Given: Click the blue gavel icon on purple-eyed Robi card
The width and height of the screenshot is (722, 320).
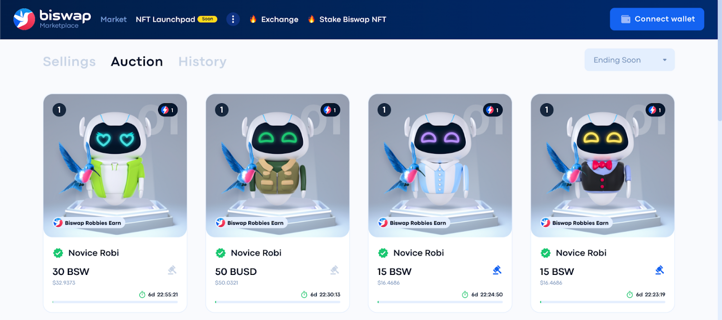Looking at the screenshot, I should (497, 270).
